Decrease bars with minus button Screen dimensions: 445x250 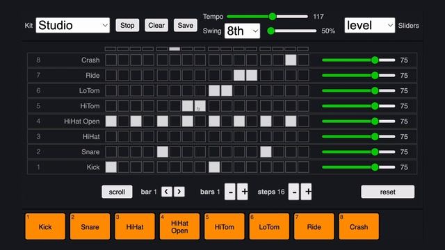click(230, 192)
